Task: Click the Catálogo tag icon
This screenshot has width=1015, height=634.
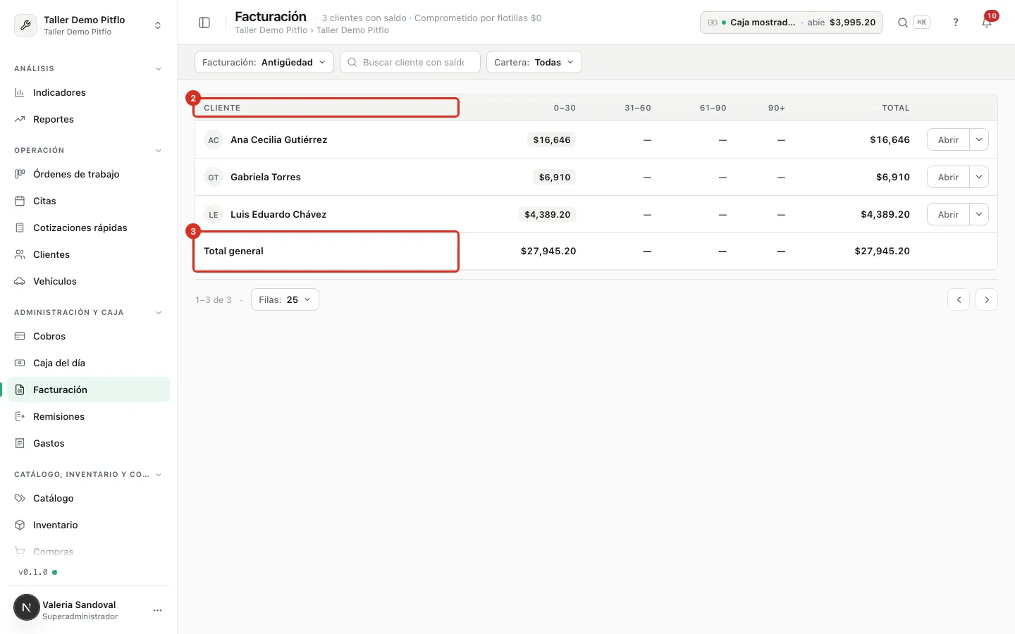Action: point(20,498)
